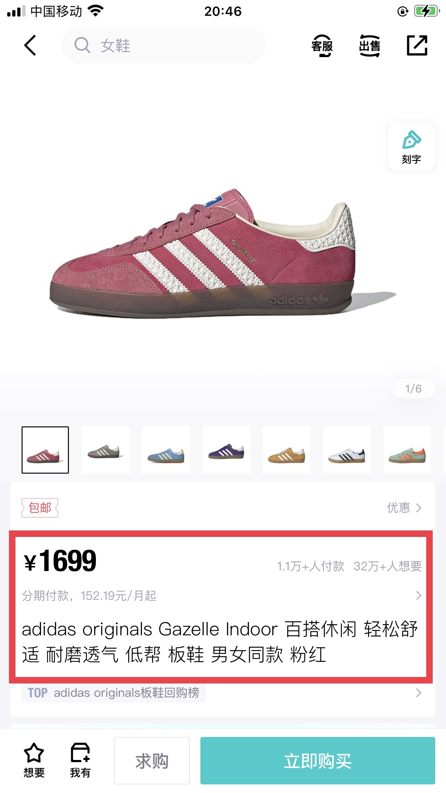Tap the 想要 star icon

pyautogui.click(x=34, y=760)
